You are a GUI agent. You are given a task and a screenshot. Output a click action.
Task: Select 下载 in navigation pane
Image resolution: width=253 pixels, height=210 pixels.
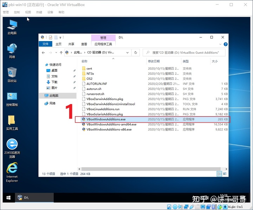click(54, 82)
